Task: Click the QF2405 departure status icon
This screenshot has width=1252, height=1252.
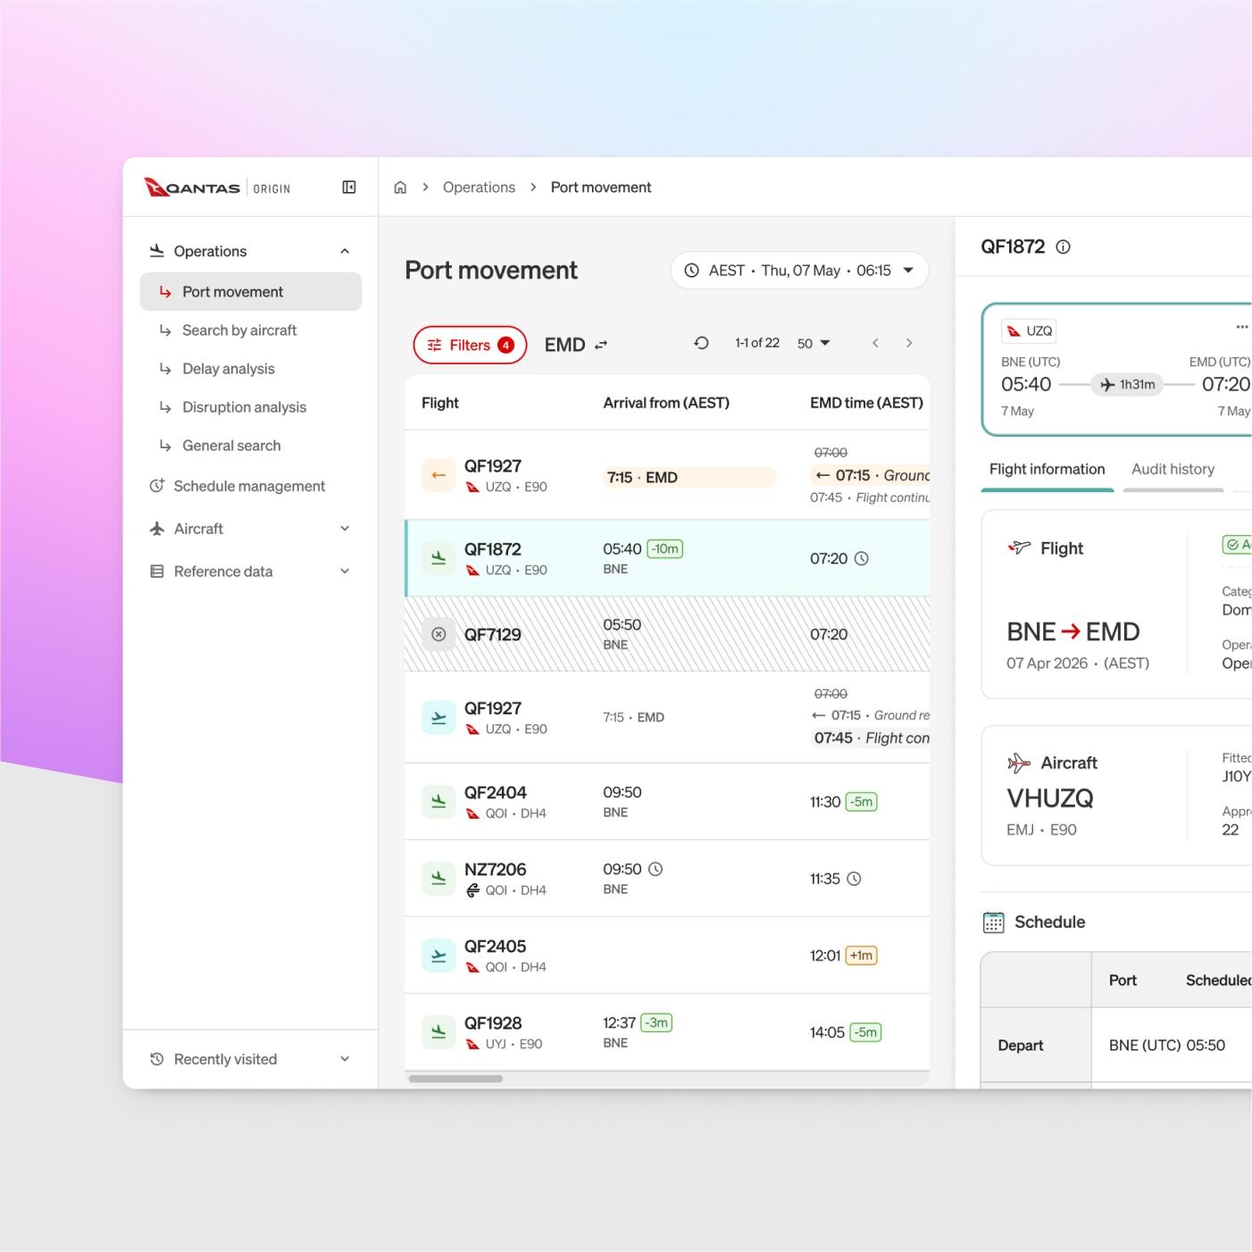Action: 438,956
